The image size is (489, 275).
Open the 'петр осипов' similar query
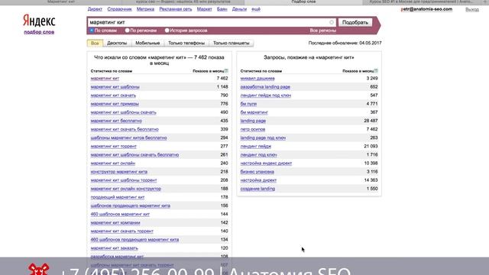tap(253, 129)
